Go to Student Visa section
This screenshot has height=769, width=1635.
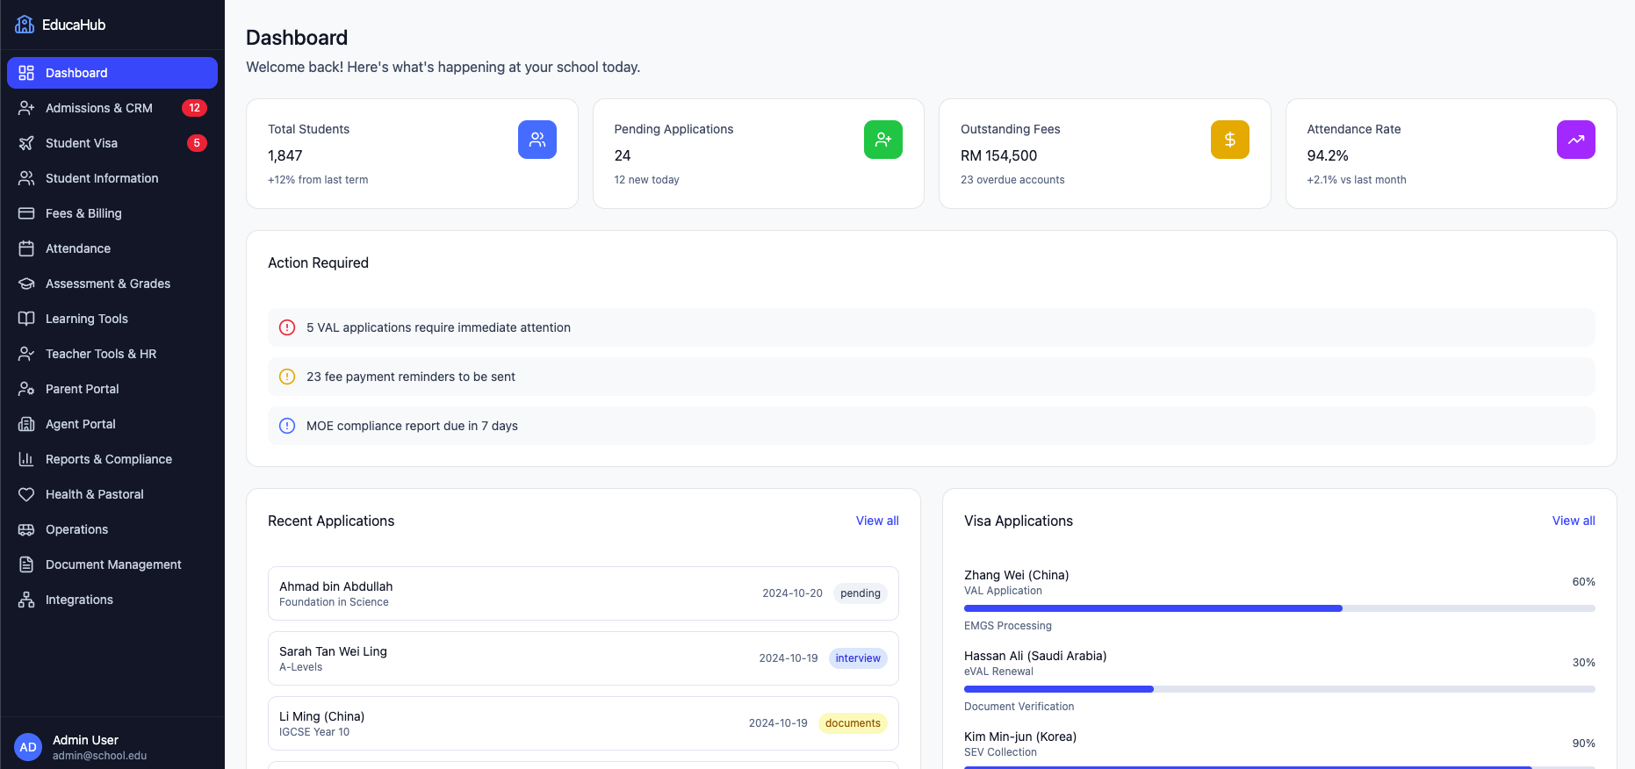click(82, 143)
